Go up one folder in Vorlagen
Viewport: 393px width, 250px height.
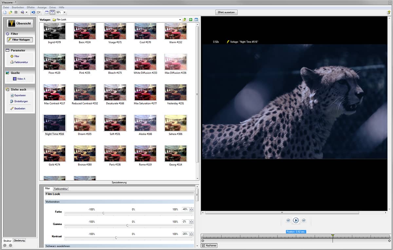point(185,20)
